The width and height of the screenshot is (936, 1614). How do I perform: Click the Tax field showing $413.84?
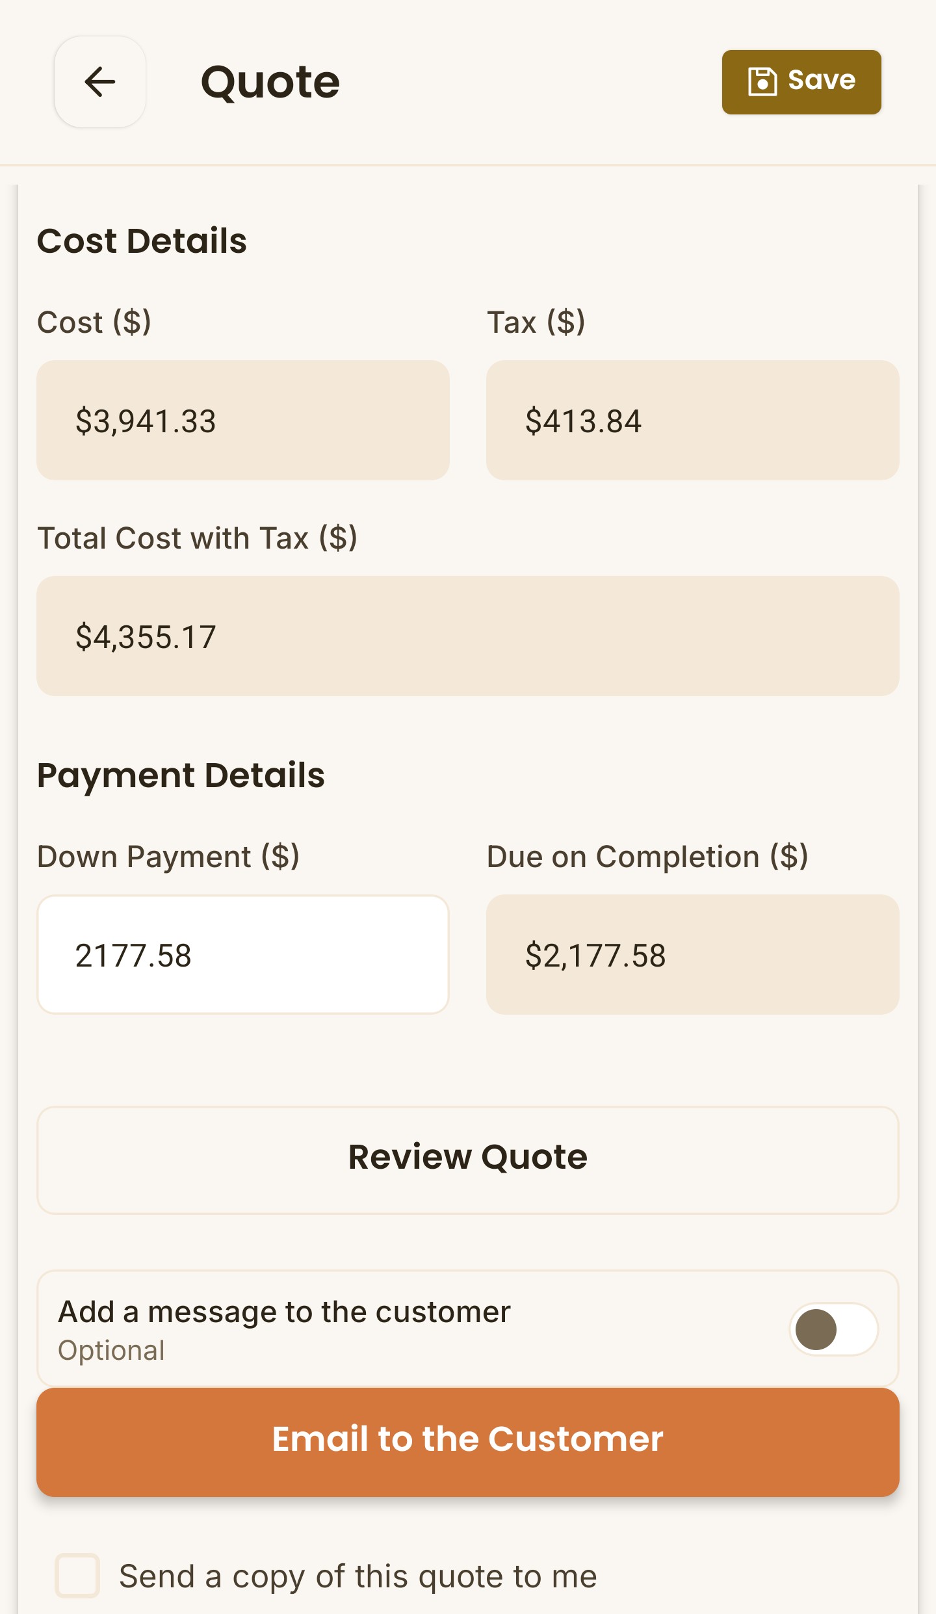click(692, 421)
